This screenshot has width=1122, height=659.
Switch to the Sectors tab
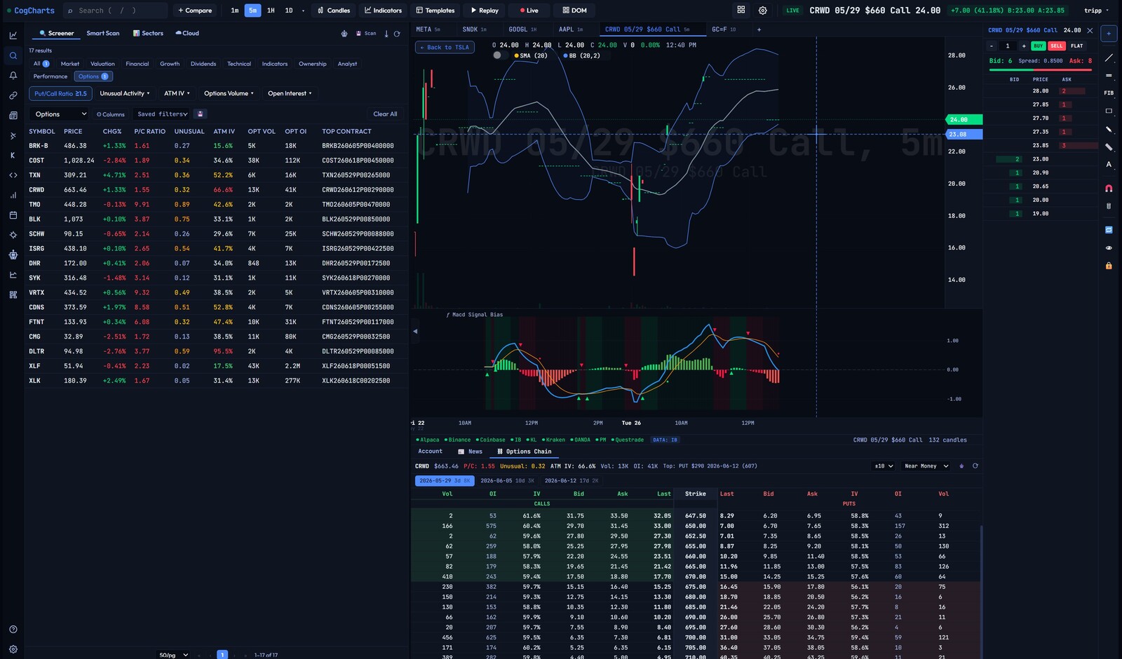(x=148, y=34)
